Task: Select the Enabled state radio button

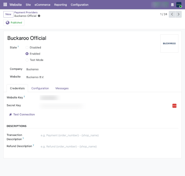Action: point(27,54)
